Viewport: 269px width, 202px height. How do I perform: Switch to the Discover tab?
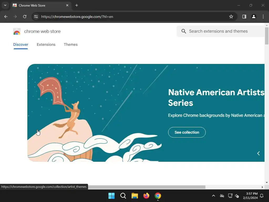pyautogui.click(x=21, y=44)
